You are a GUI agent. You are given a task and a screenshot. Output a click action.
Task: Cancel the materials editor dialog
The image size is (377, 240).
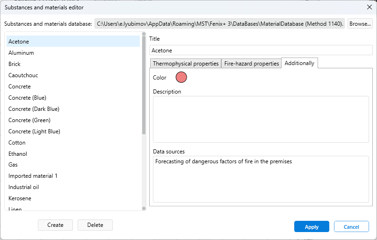click(351, 227)
